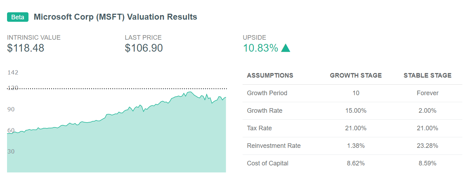Click stable stage Reinvestment Rate 23.28%
469x177 pixels.
(x=428, y=146)
